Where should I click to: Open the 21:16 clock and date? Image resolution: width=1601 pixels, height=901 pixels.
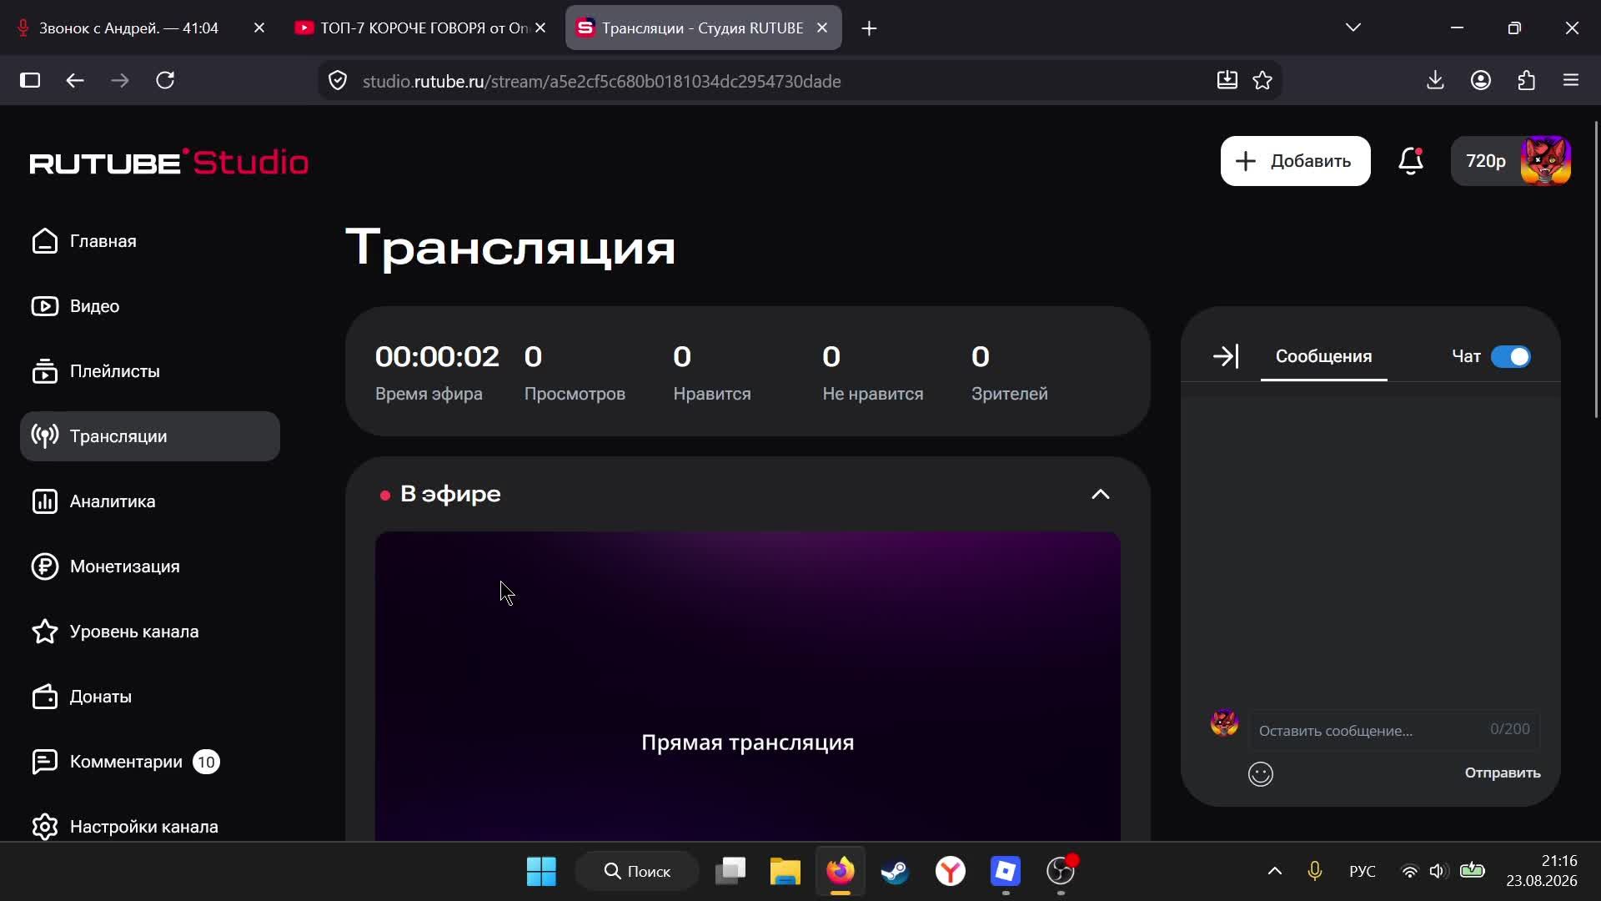click(1541, 871)
